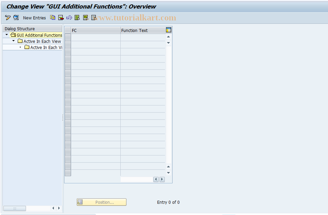This screenshot has height=215, width=328.
Task: Click the Undo Change arrow icon
Action: pos(69,18)
